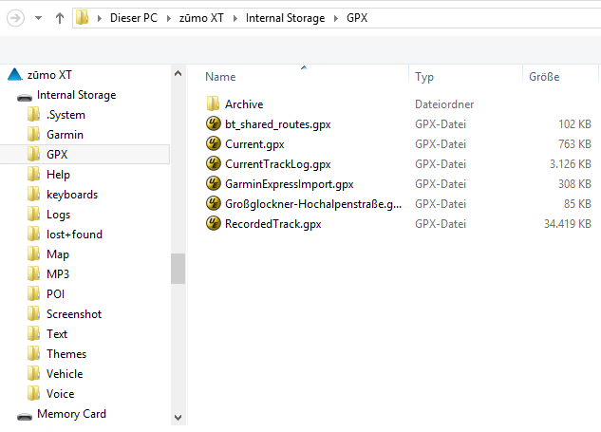601x432 pixels.
Task: Select the Archive folder icon
Action: [214, 104]
